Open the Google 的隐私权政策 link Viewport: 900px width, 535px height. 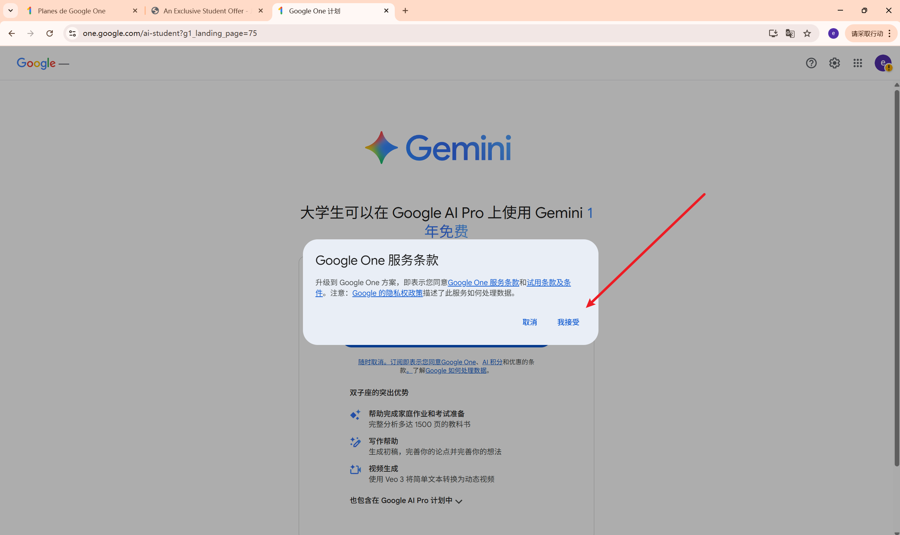coord(387,293)
